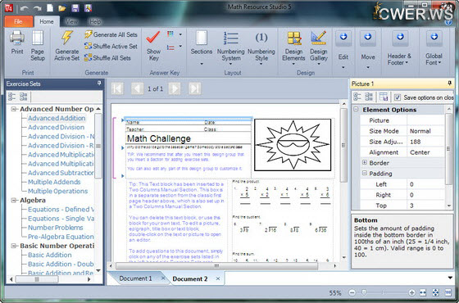
Task: Open the File menu
Action: click(18, 21)
